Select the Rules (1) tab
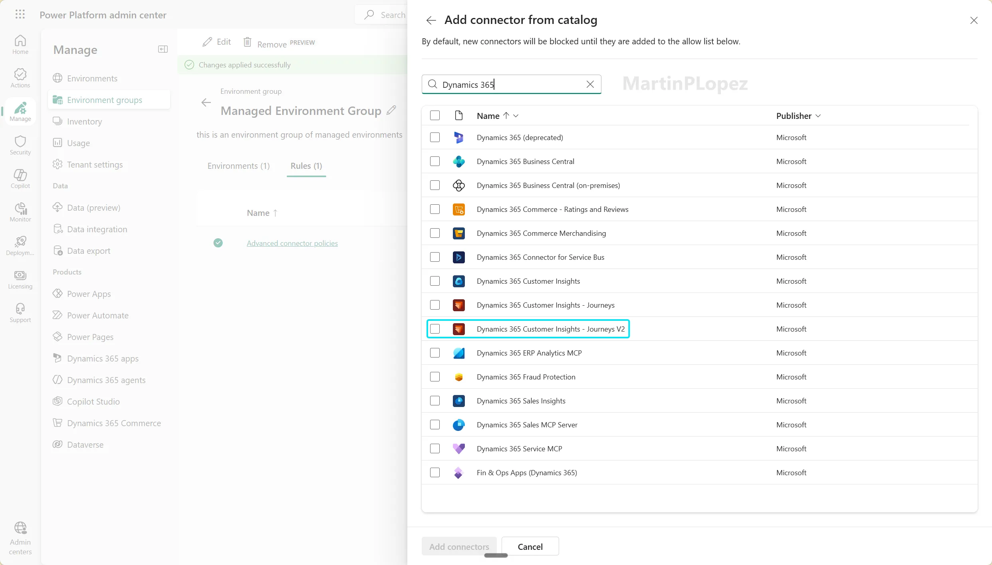992x565 pixels. pos(306,166)
